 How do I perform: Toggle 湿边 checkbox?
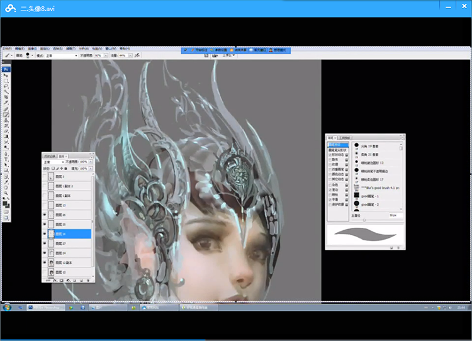click(330, 190)
